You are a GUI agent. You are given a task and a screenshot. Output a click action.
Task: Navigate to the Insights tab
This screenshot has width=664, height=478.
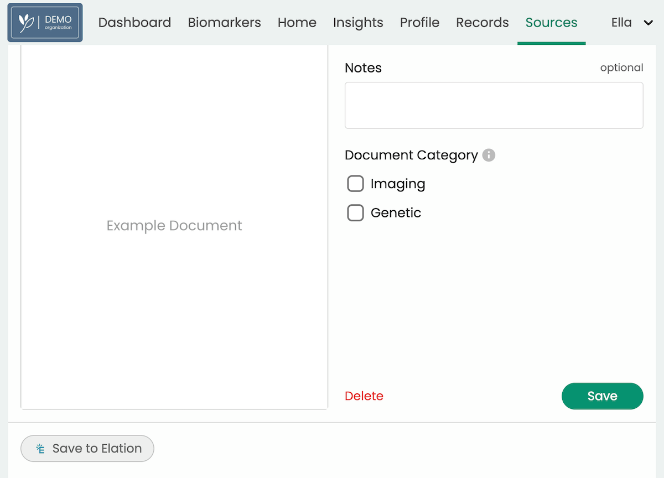pos(358,23)
